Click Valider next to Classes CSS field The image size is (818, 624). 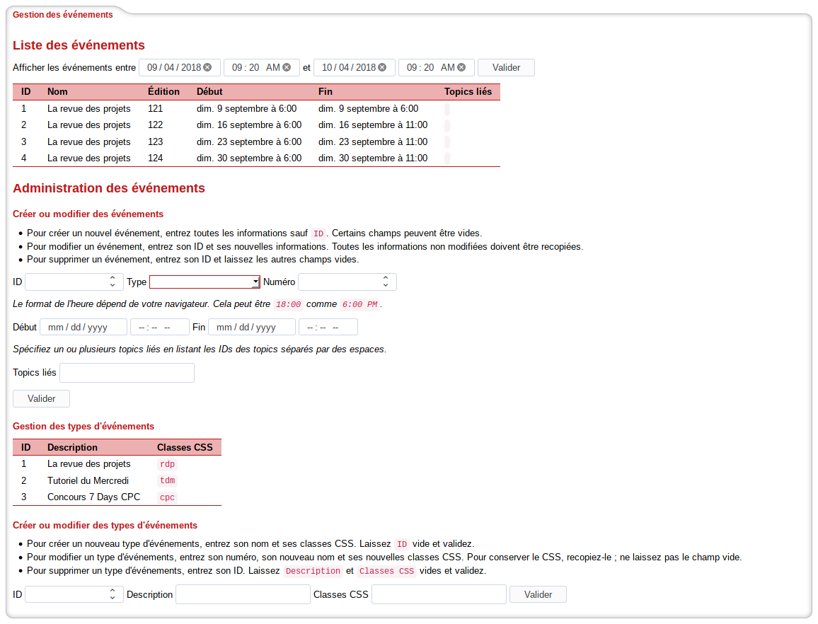point(538,594)
